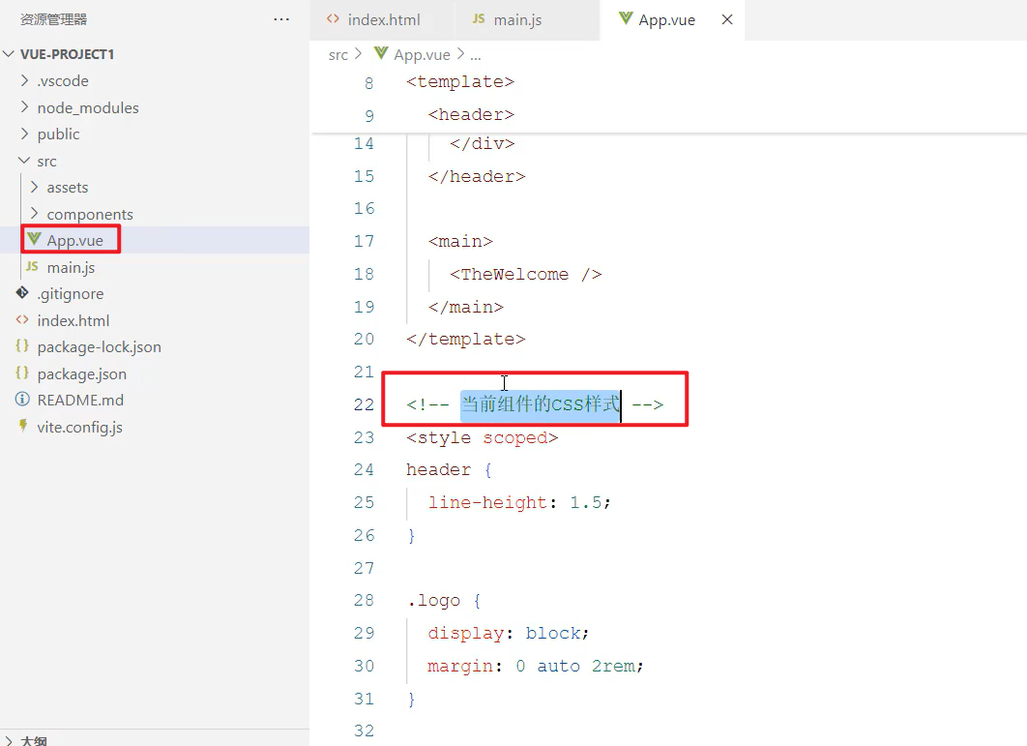Click the Vue icon beside App.vue in explorer
Viewport: 1027px width, 746px height.
[x=34, y=240]
